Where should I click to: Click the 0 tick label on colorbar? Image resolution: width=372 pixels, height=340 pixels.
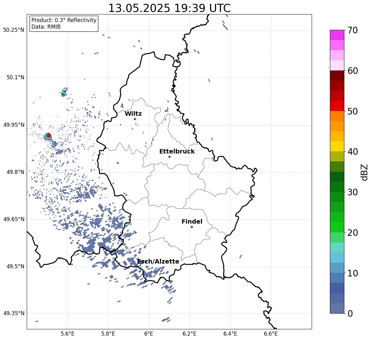tap(350, 313)
